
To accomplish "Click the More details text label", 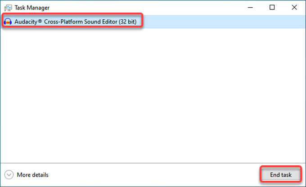I will (32, 175).
